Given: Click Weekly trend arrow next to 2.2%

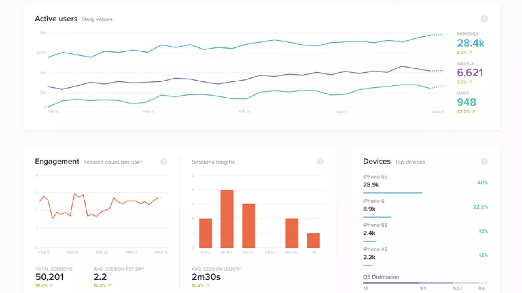Looking at the screenshot, I should pos(471,82).
